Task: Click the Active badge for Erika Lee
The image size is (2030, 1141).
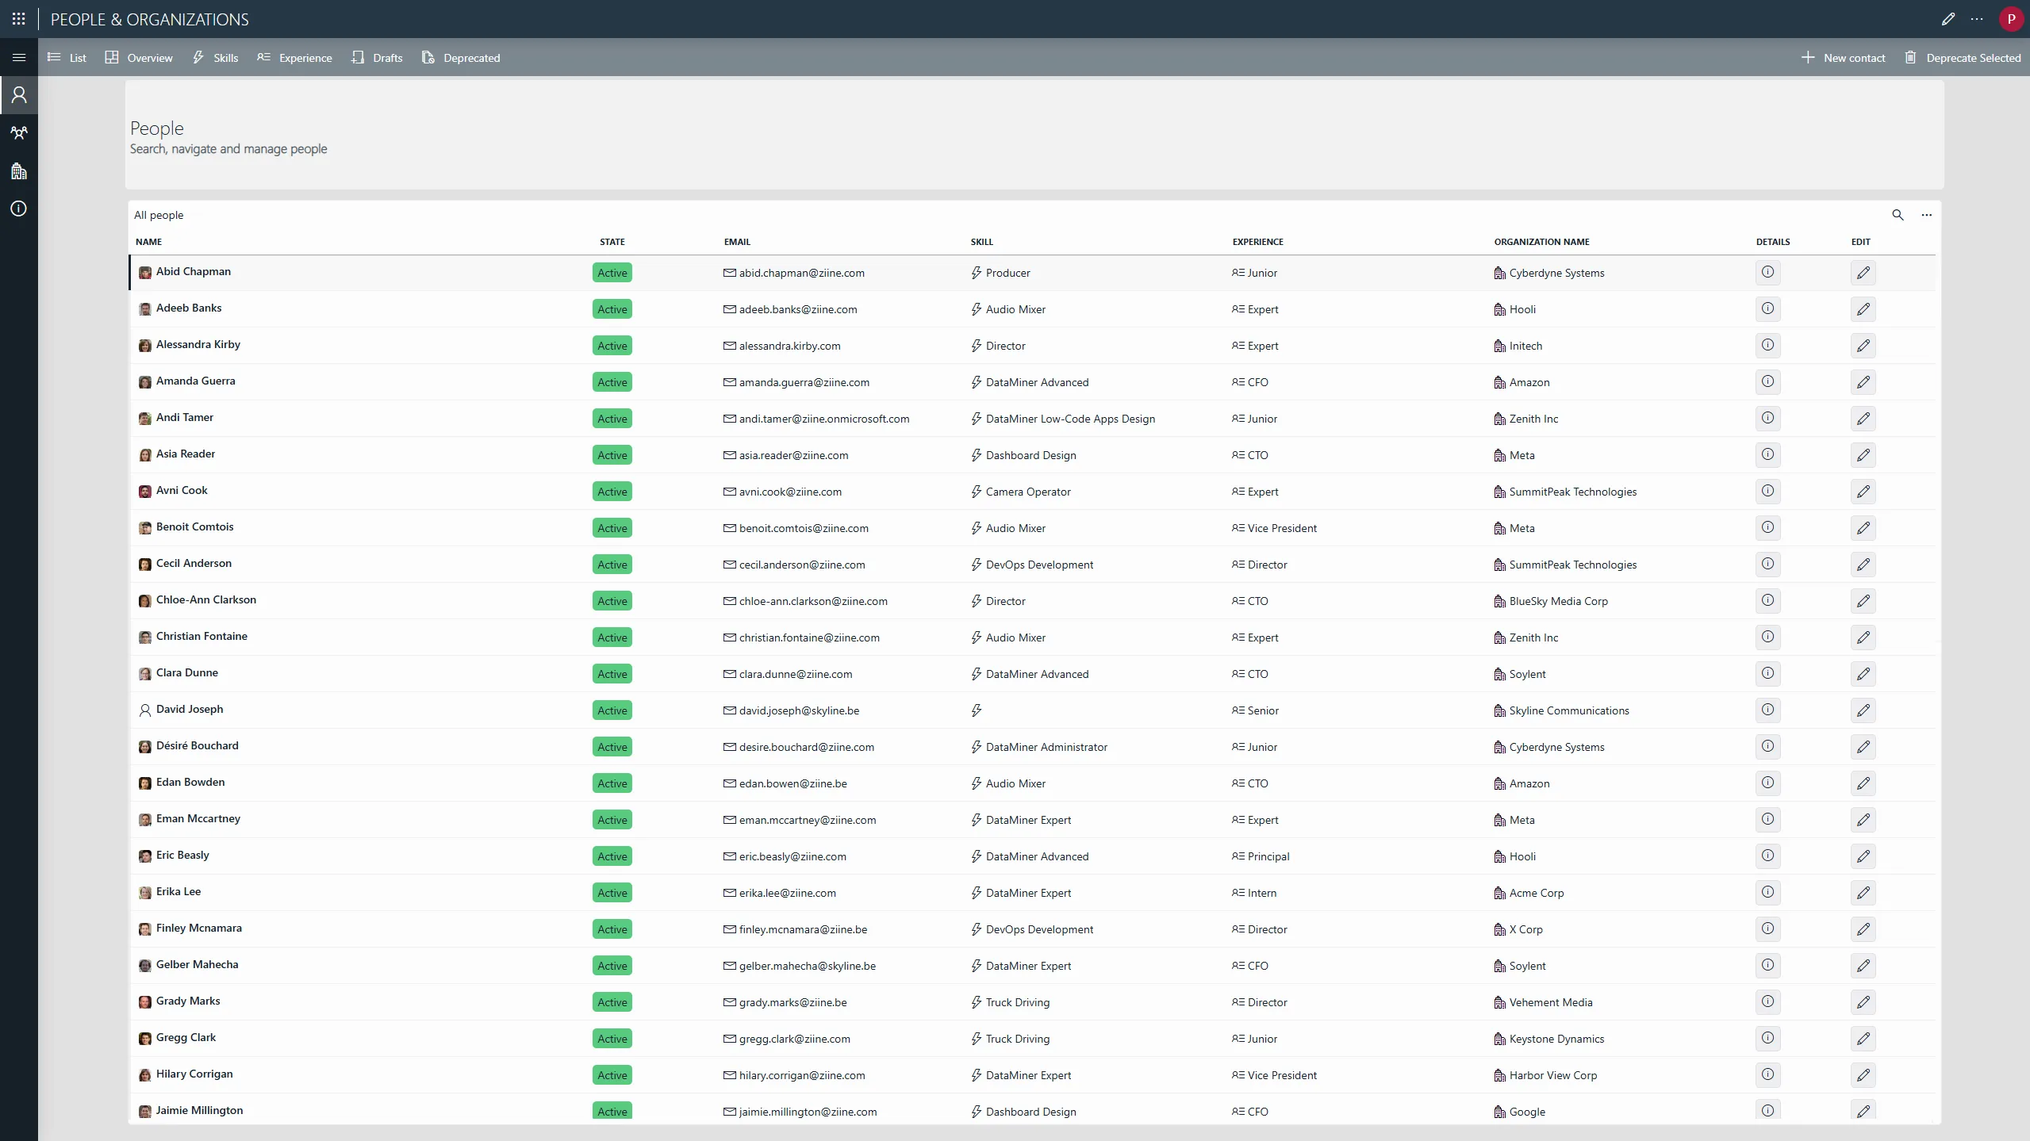Action: 612,893
